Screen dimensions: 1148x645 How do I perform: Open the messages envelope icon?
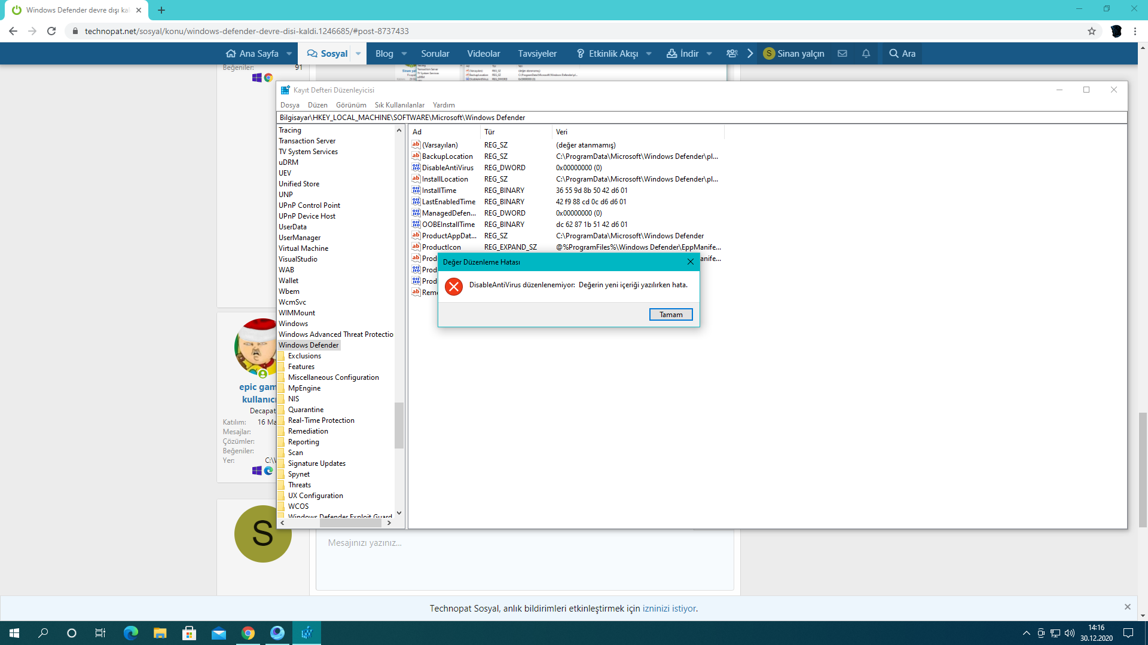842,54
